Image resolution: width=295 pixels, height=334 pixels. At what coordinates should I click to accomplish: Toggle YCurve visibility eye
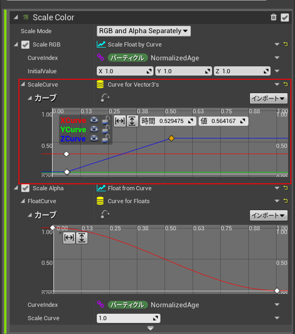94,129
